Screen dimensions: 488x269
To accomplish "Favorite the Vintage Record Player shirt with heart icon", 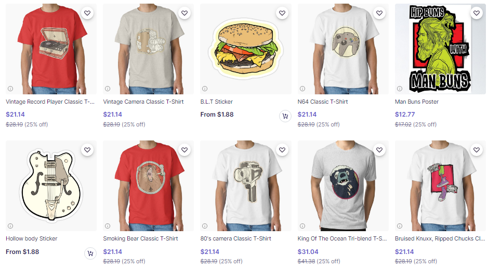I will pyautogui.click(x=87, y=13).
